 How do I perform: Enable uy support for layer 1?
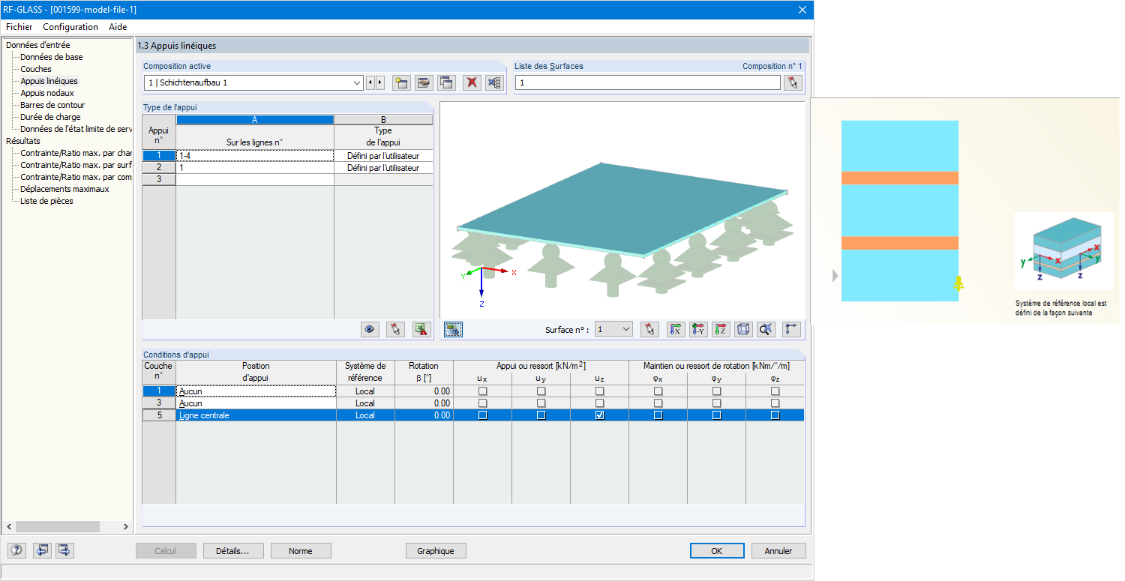pyautogui.click(x=541, y=391)
